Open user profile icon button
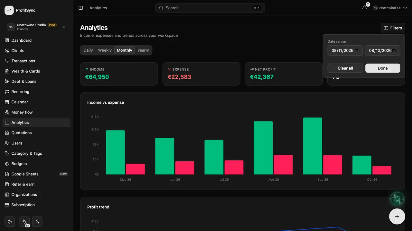Screen dimensions: 412x231 click(37, 221)
